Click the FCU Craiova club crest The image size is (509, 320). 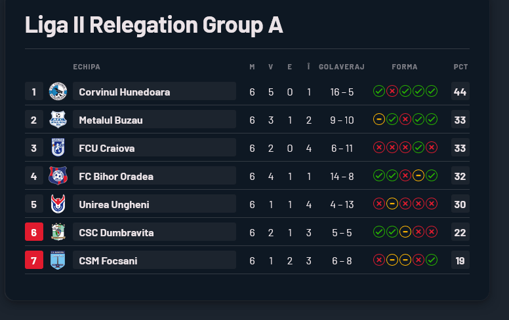(x=58, y=148)
